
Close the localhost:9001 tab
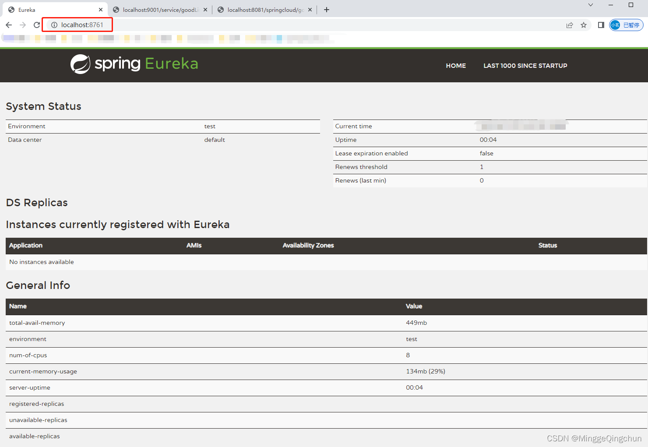tap(205, 9)
